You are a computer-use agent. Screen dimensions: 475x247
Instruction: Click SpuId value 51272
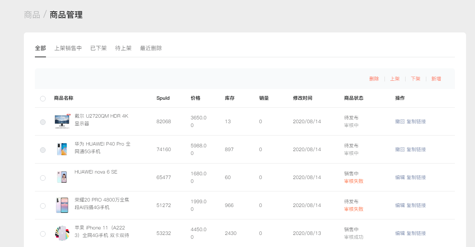[164, 205]
